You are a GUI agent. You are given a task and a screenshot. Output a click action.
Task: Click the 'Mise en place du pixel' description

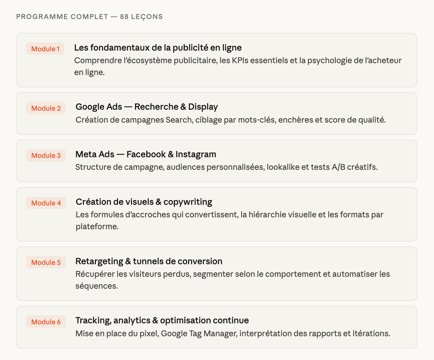pos(233,334)
